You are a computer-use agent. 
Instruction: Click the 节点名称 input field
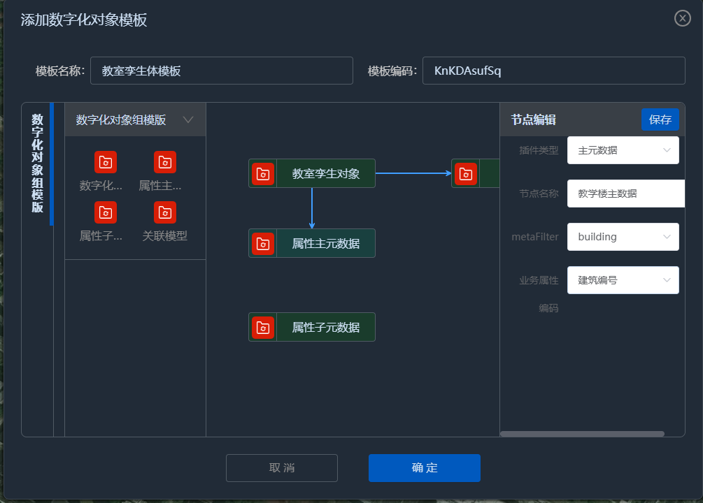click(626, 194)
